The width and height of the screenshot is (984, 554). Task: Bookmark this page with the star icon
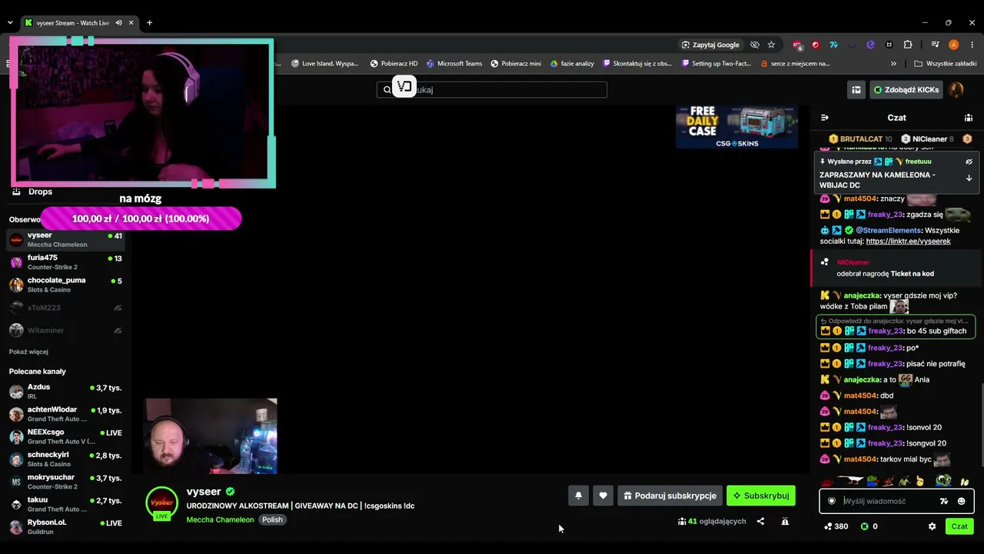coord(771,45)
